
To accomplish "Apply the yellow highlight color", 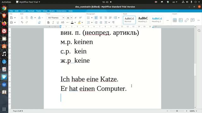I will (79, 22).
